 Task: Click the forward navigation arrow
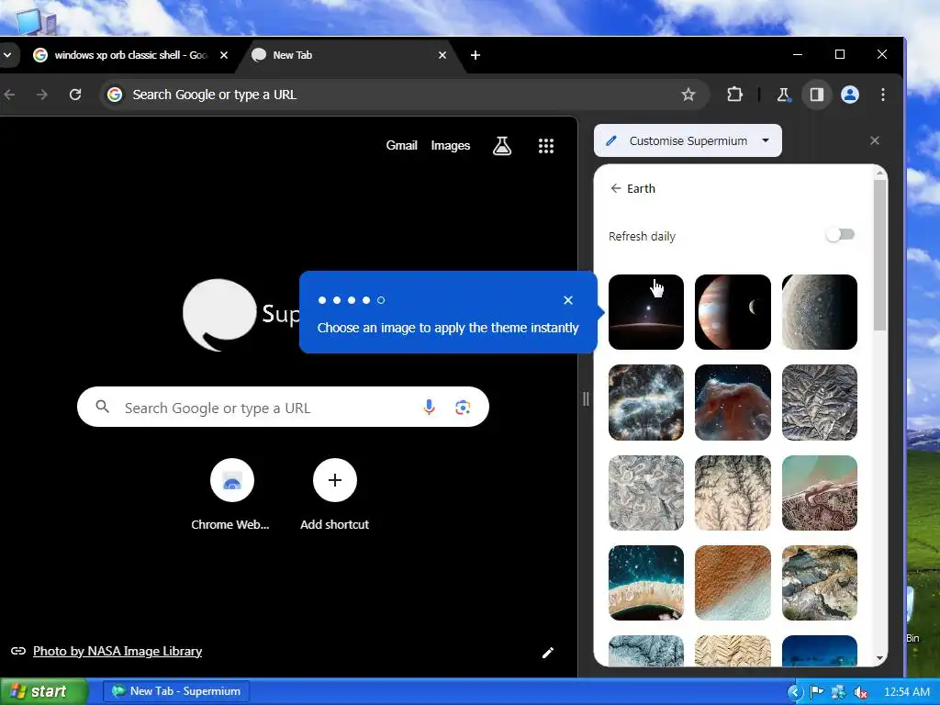click(x=42, y=95)
